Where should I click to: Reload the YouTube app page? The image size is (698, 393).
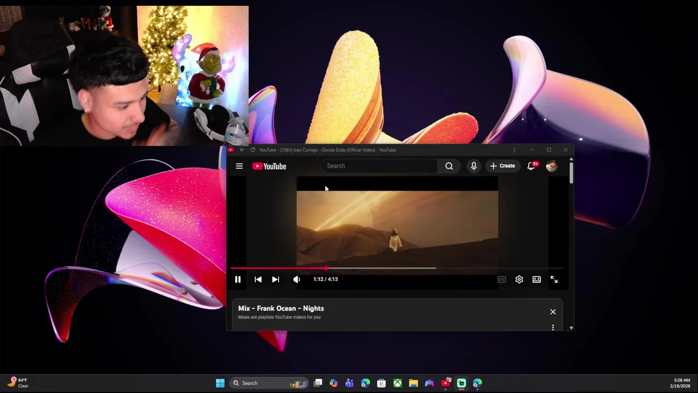(x=252, y=150)
